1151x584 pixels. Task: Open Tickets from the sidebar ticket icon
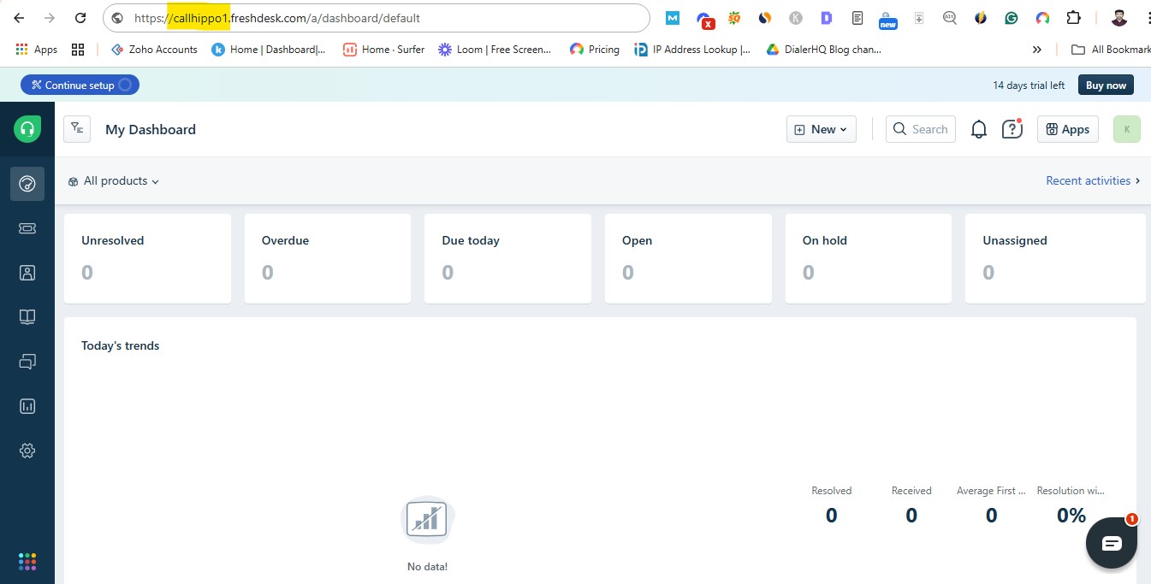(x=27, y=228)
